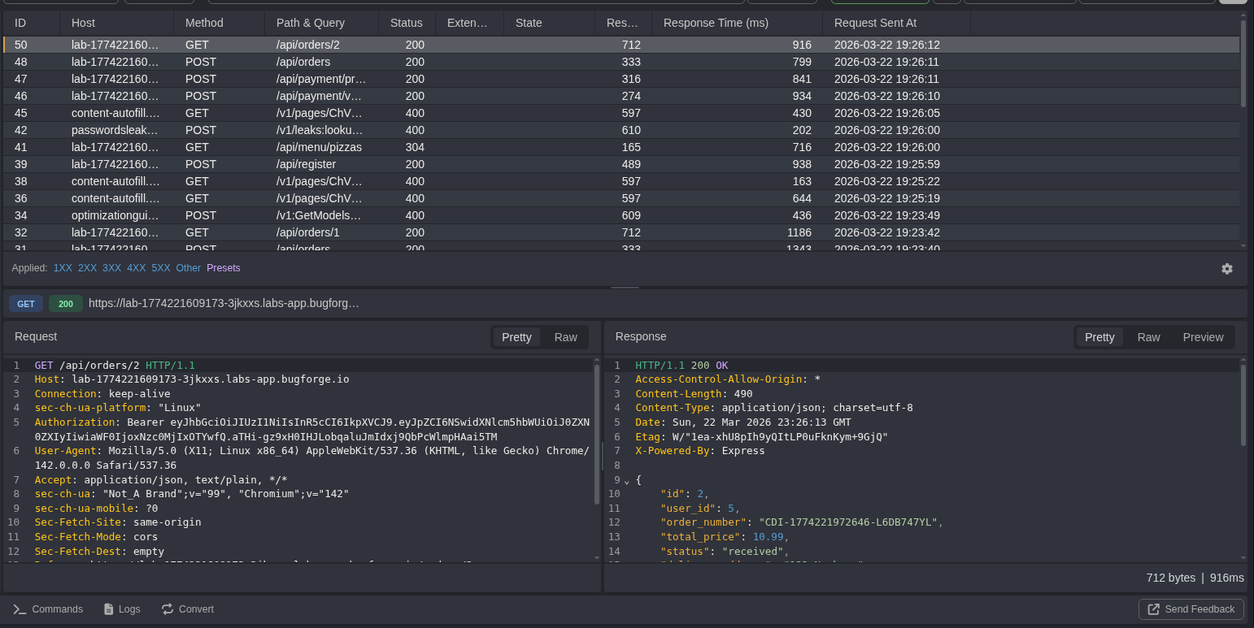Apply the 4XX status filter
This screenshot has width=1254, height=628.
(x=136, y=268)
